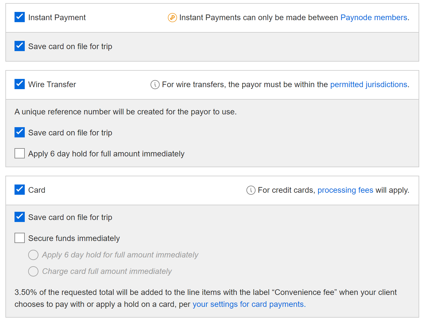Open the permitted jurisdictions link

[x=369, y=85]
